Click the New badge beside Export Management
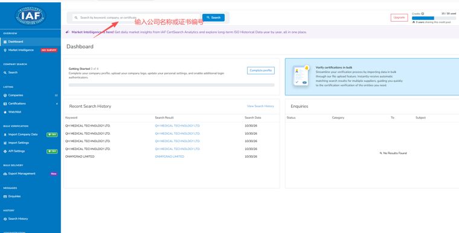The width and height of the screenshot is (459, 233). pos(54,174)
